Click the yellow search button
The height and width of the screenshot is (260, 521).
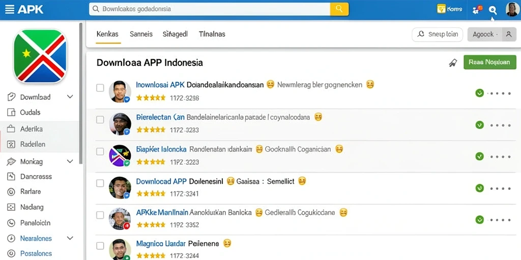click(x=339, y=9)
